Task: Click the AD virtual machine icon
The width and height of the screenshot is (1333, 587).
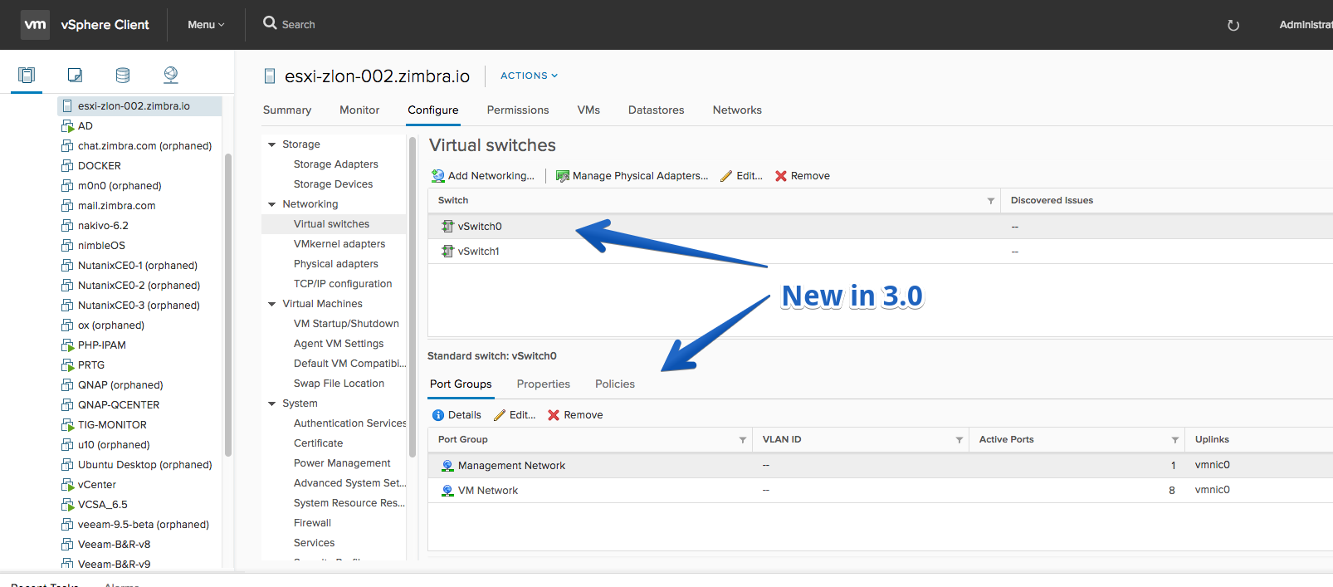Action: (x=68, y=126)
